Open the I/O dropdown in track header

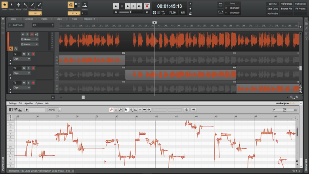coord(43,25)
